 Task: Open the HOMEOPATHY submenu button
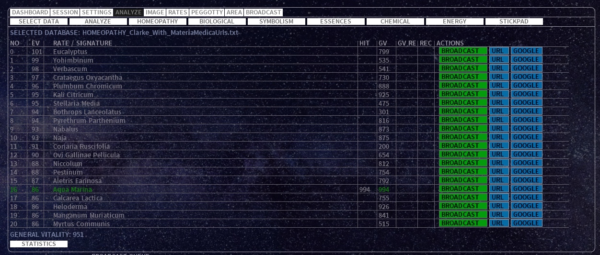pyautogui.click(x=158, y=22)
